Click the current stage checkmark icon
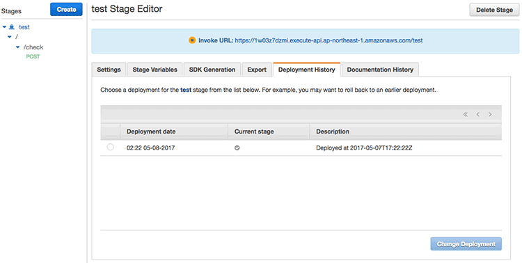 237,148
